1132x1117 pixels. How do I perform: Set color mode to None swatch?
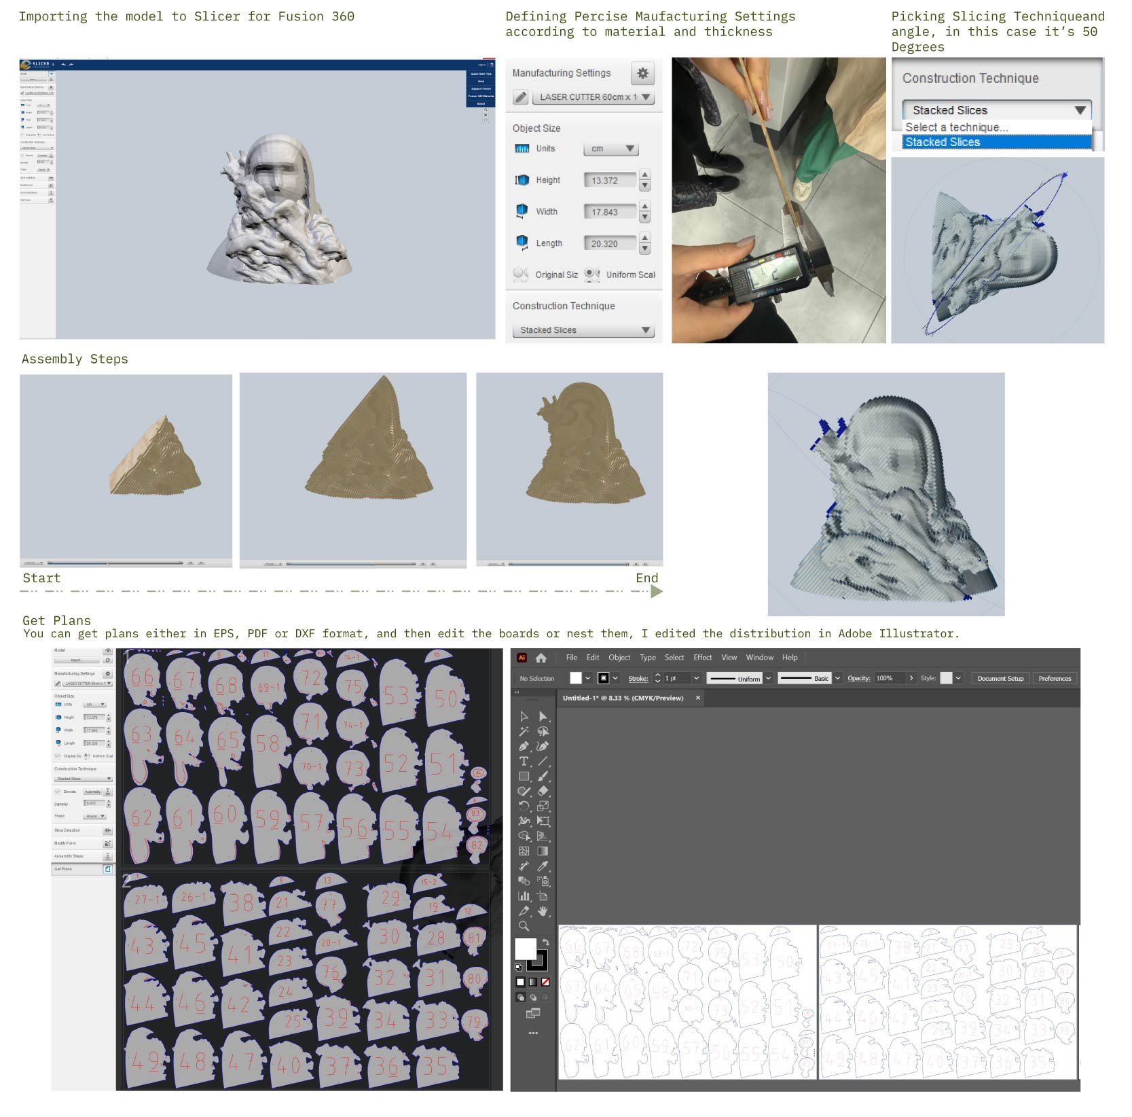click(x=545, y=982)
